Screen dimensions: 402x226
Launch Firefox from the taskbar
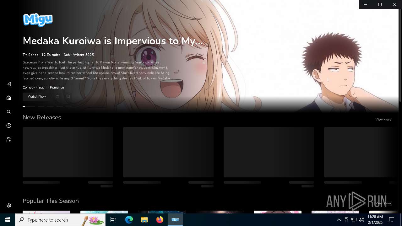[160, 220]
